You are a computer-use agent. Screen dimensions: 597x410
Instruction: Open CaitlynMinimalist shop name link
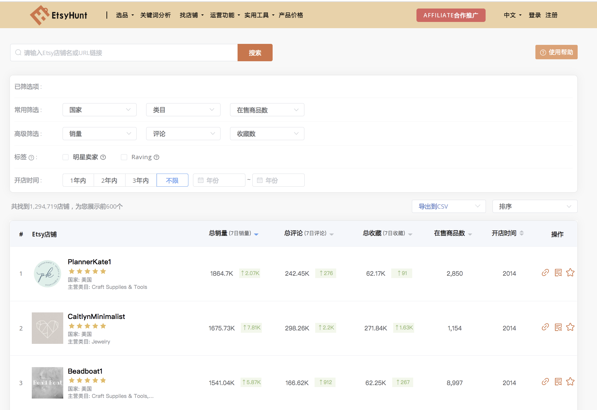[x=96, y=316]
